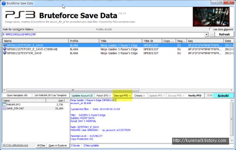Click 'Detail: DAY 4 NORMAL' line
Image resolution: width=236 pixels, height=150 pixels.
[83, 121]
